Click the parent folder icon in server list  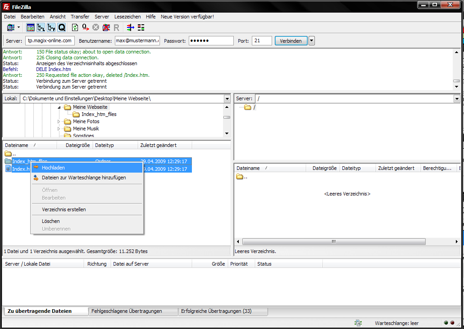240,177
